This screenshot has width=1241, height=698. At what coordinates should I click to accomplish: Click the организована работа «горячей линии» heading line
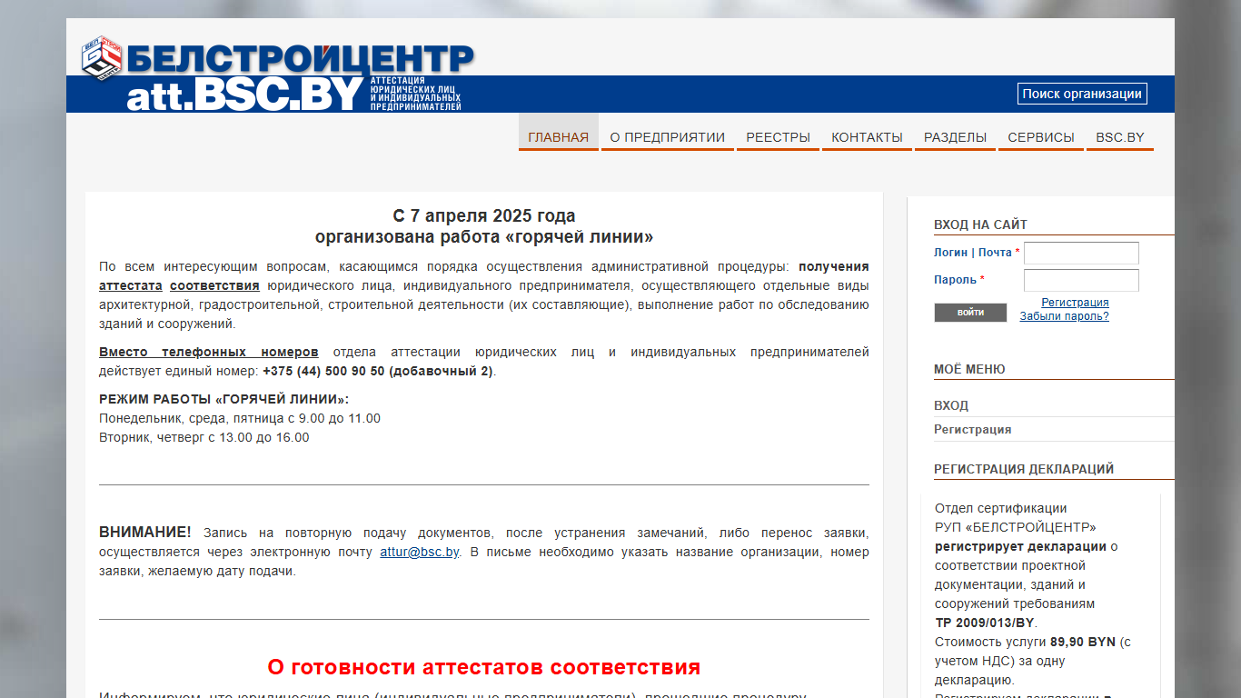[x=484, y=237]
